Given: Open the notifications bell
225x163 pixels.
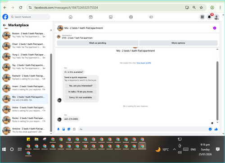Looking at the screenshot, I should pyautogui.click(x=209, y=17).
